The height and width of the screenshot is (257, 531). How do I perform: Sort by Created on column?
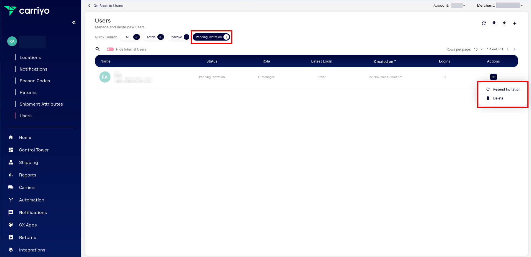(x=385, y=61)
